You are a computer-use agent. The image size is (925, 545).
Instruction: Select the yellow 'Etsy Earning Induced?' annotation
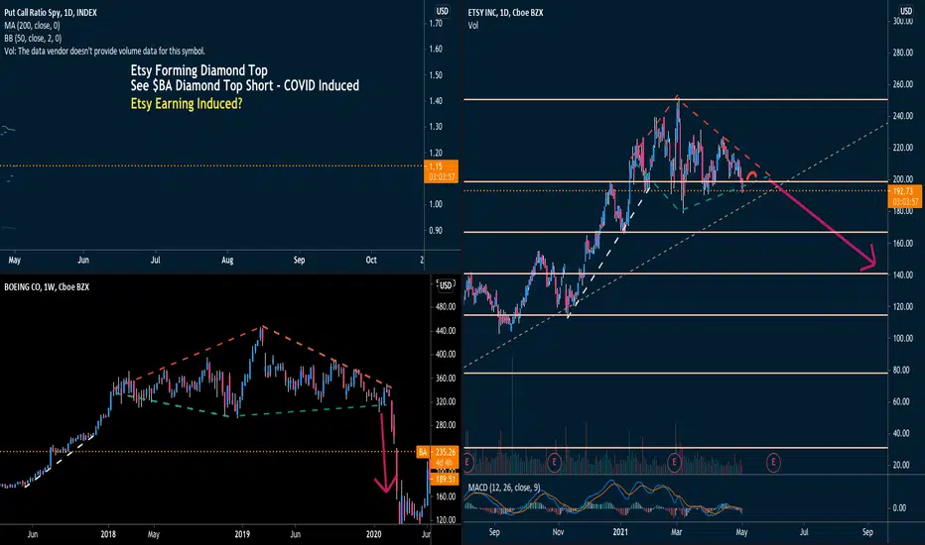coord(187,104)
